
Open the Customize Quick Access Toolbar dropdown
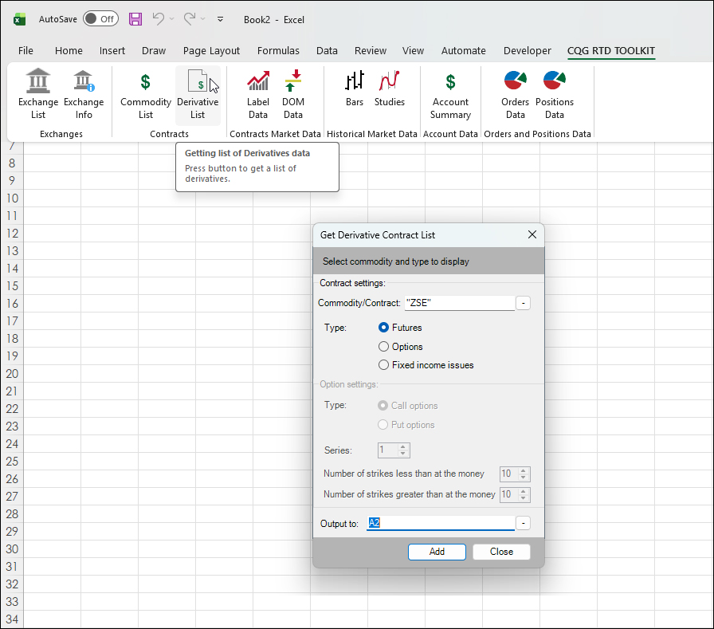[x=220, y=19]
